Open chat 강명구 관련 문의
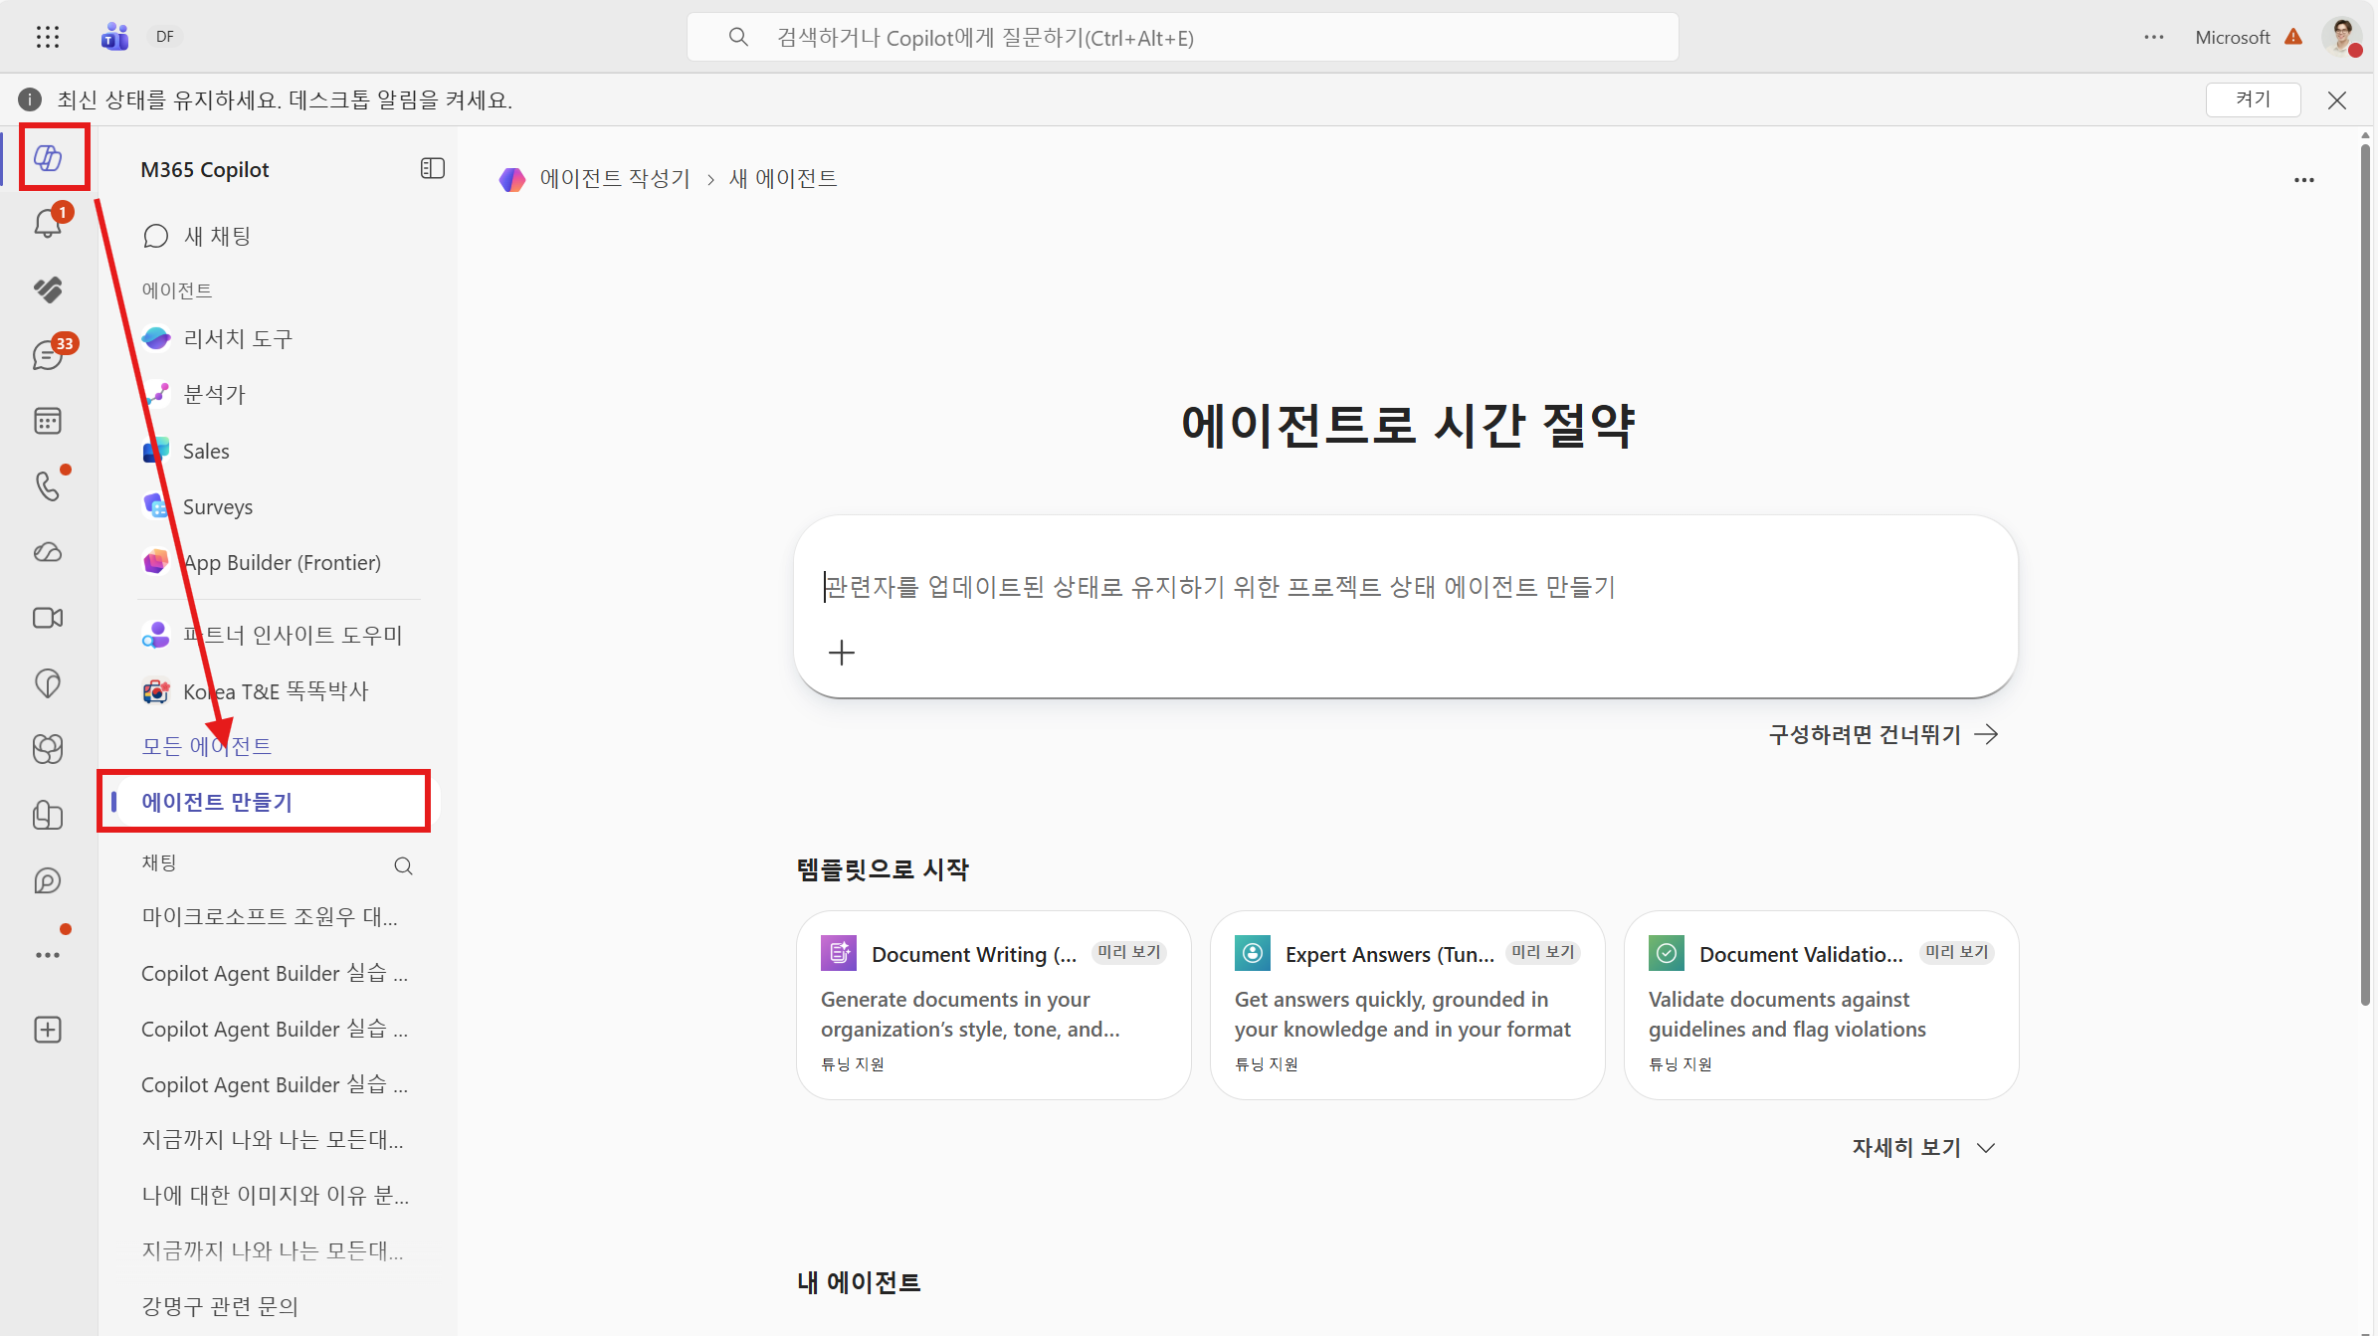Image resolution: width=2378 pixels, height=1336 pixels. click(220, 1306)
